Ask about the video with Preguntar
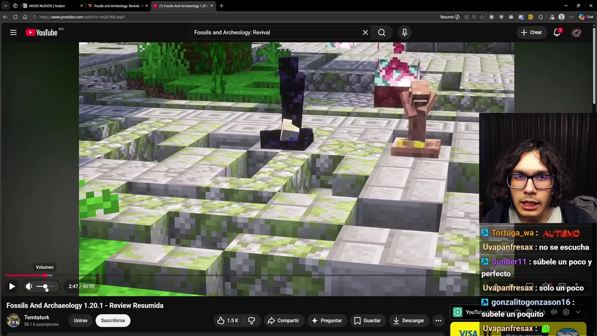597x336 pixels. (326, 321)
